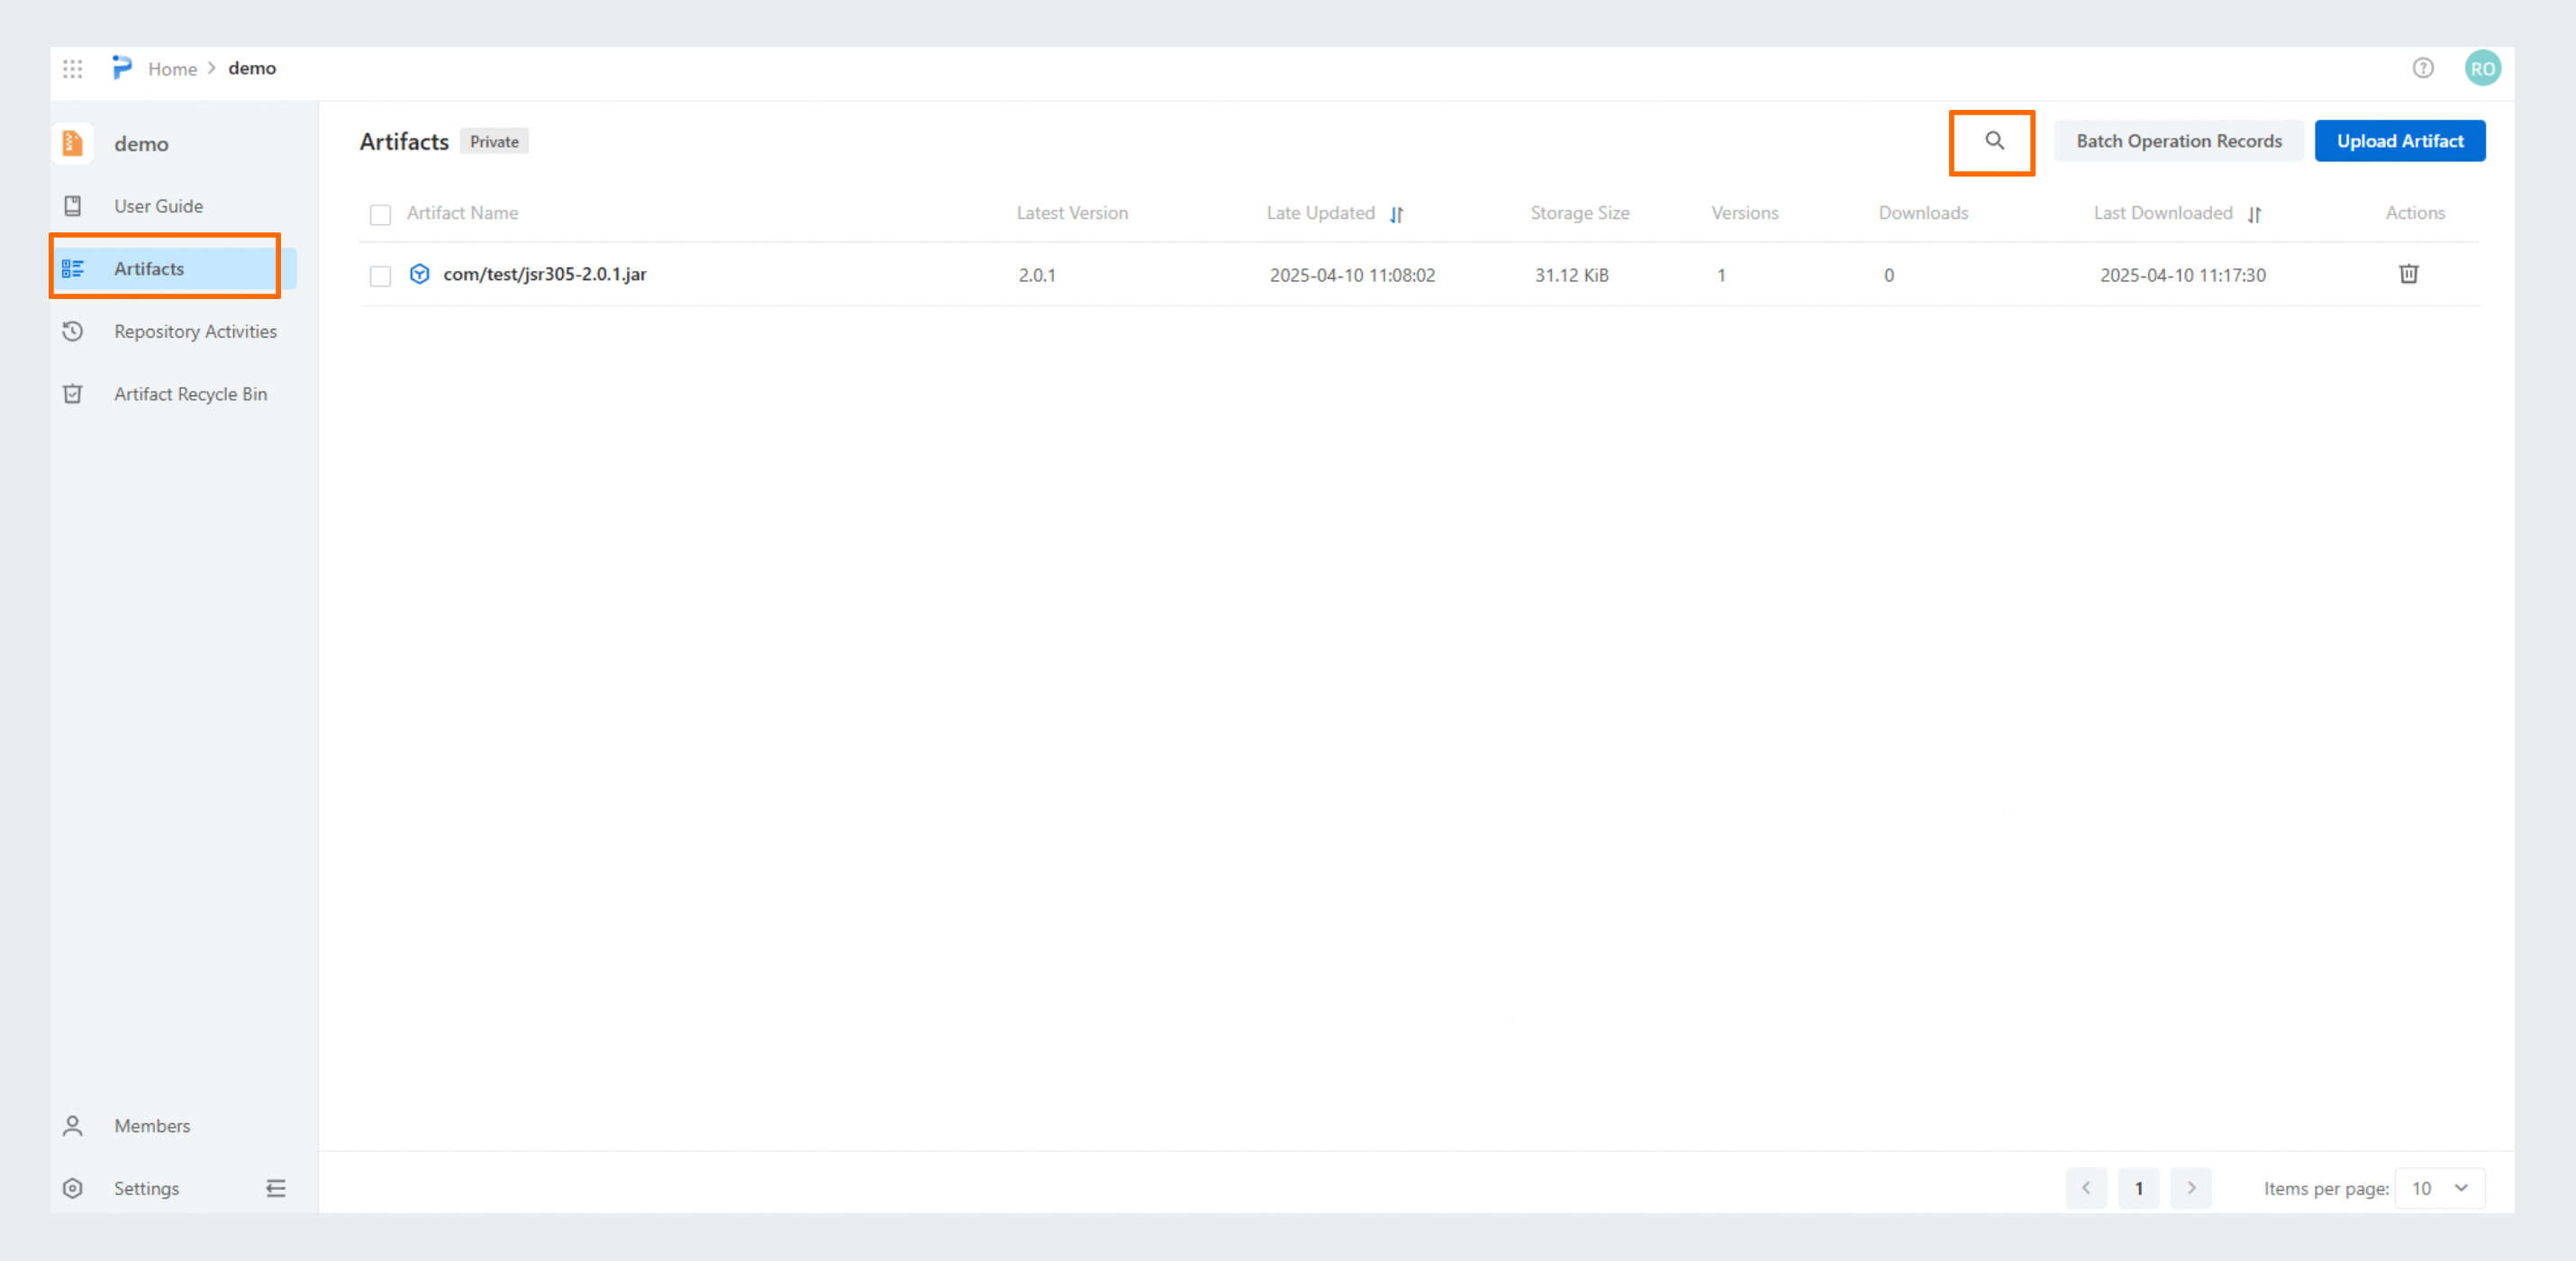Image resolution: width=2576 pixels, height=1261 pixels.
Task: Open the Artifact Recycle Bin
Action: [x=190, y=393]
